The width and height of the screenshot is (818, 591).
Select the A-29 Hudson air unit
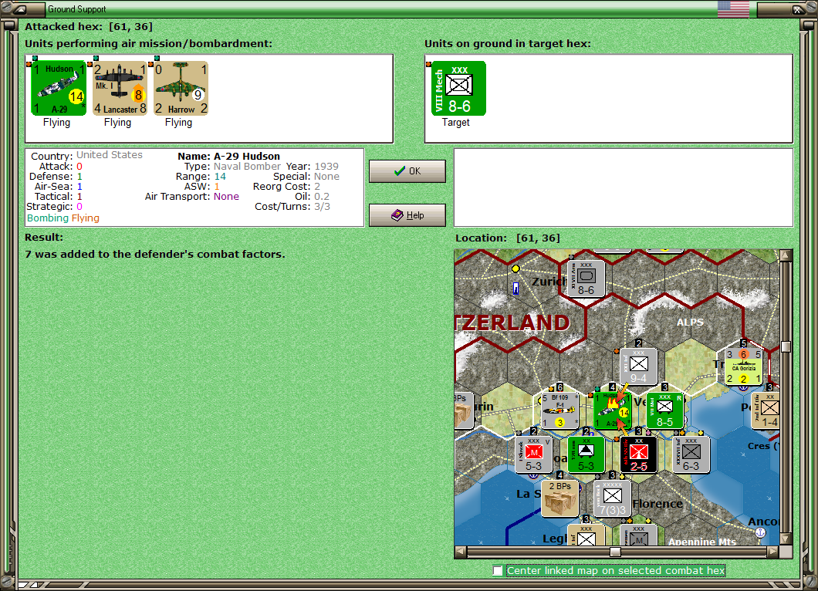coord(59,88)
